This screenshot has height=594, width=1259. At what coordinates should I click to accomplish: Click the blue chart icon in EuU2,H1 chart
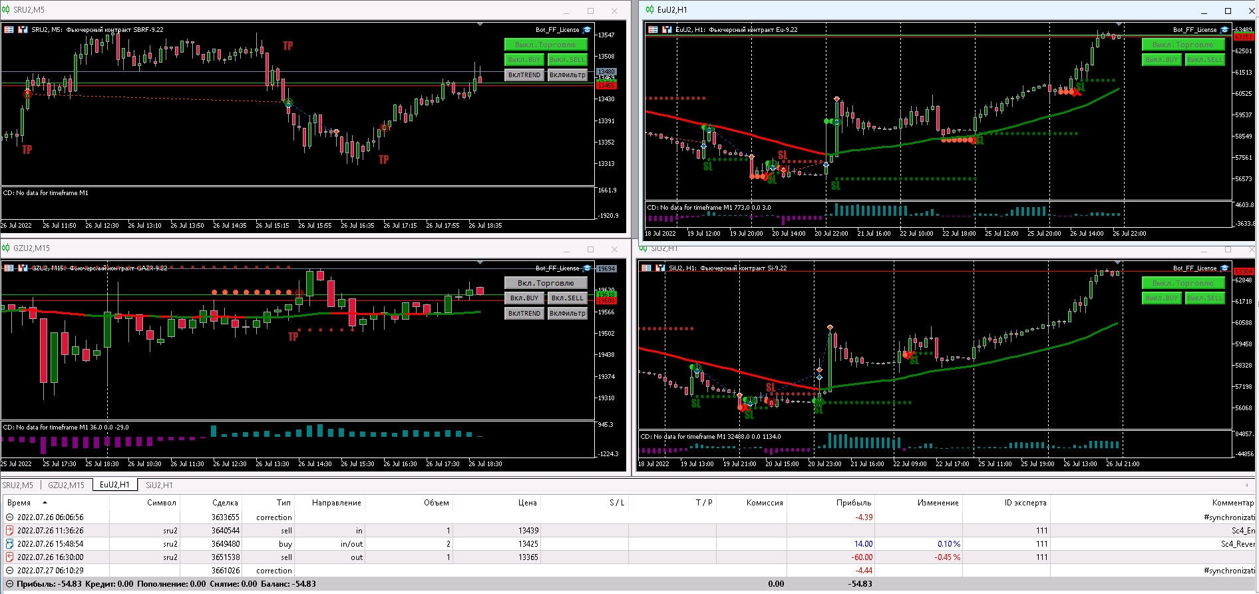click(x=667, y=29)
